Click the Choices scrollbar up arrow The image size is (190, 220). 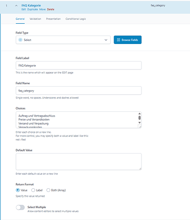139,114
